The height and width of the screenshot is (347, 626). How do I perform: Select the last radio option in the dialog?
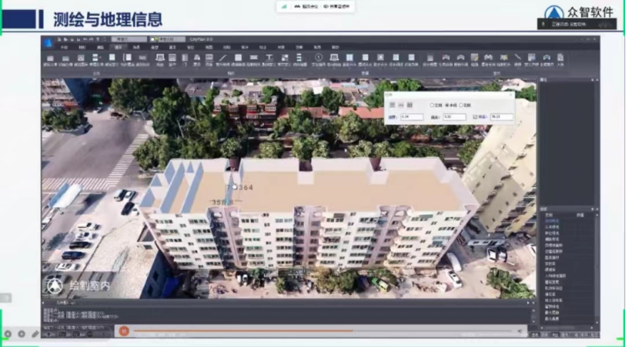pos(462,105)
